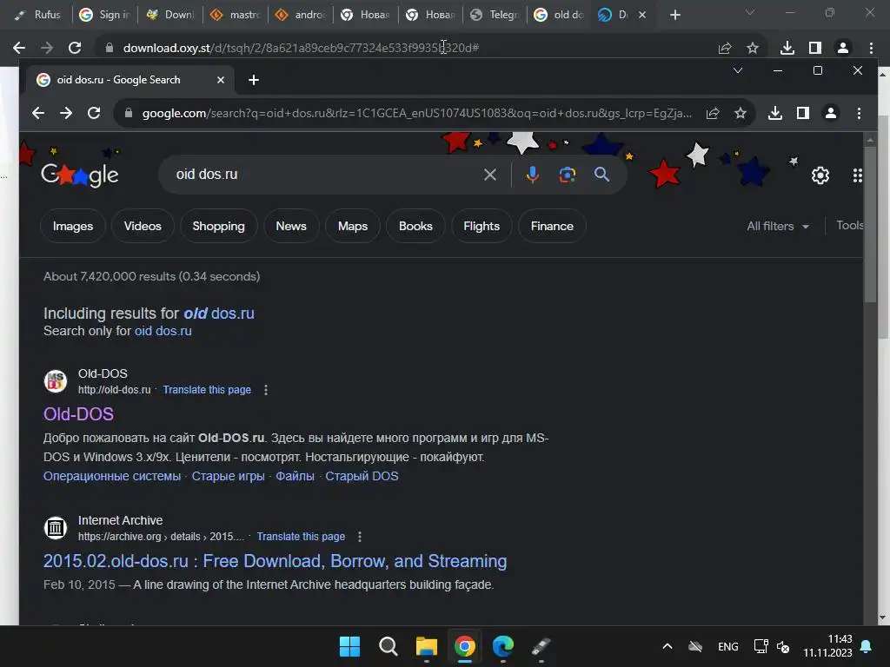Viewport: 890px width, 667px height.
Task: Filter results by Images
Action: (73, 226)
